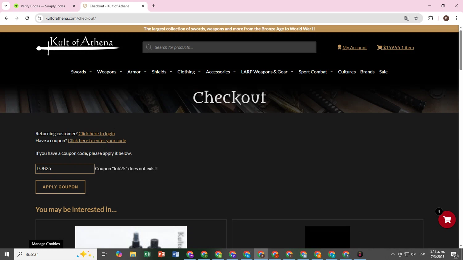Switch to the Verify Codes SimplyCodes tab
The width and height of the screenshot is (463, 260).
[43, 6]
